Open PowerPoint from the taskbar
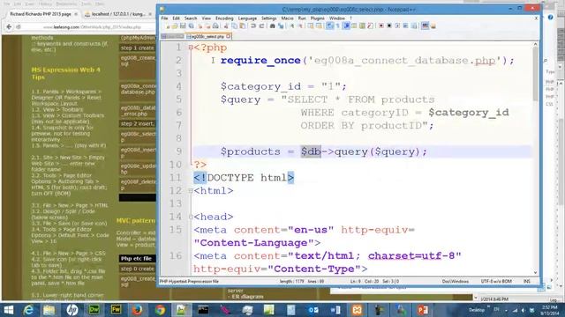This screenshot has width=565, height=317. 422,310
